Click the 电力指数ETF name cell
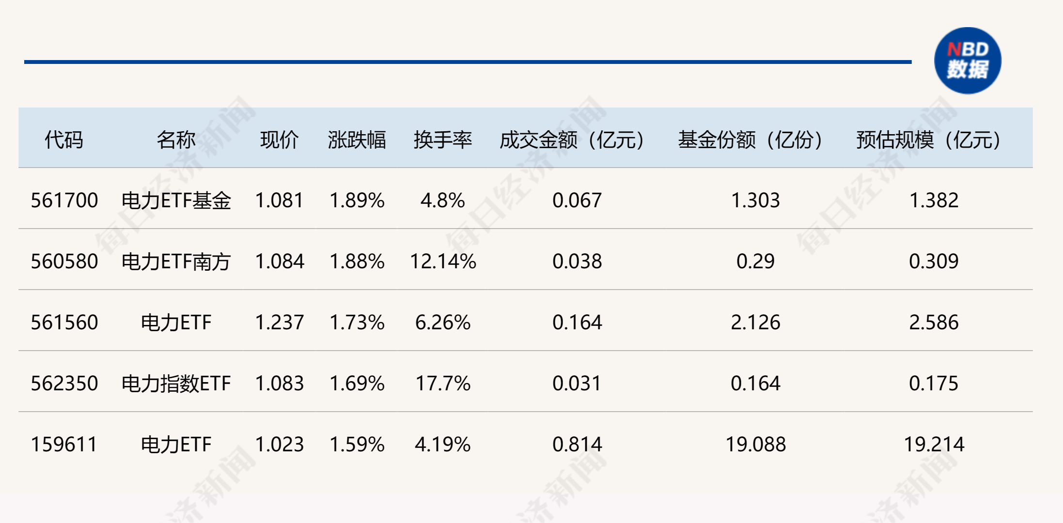1063x523 pixels. click(x=176, y=384)
